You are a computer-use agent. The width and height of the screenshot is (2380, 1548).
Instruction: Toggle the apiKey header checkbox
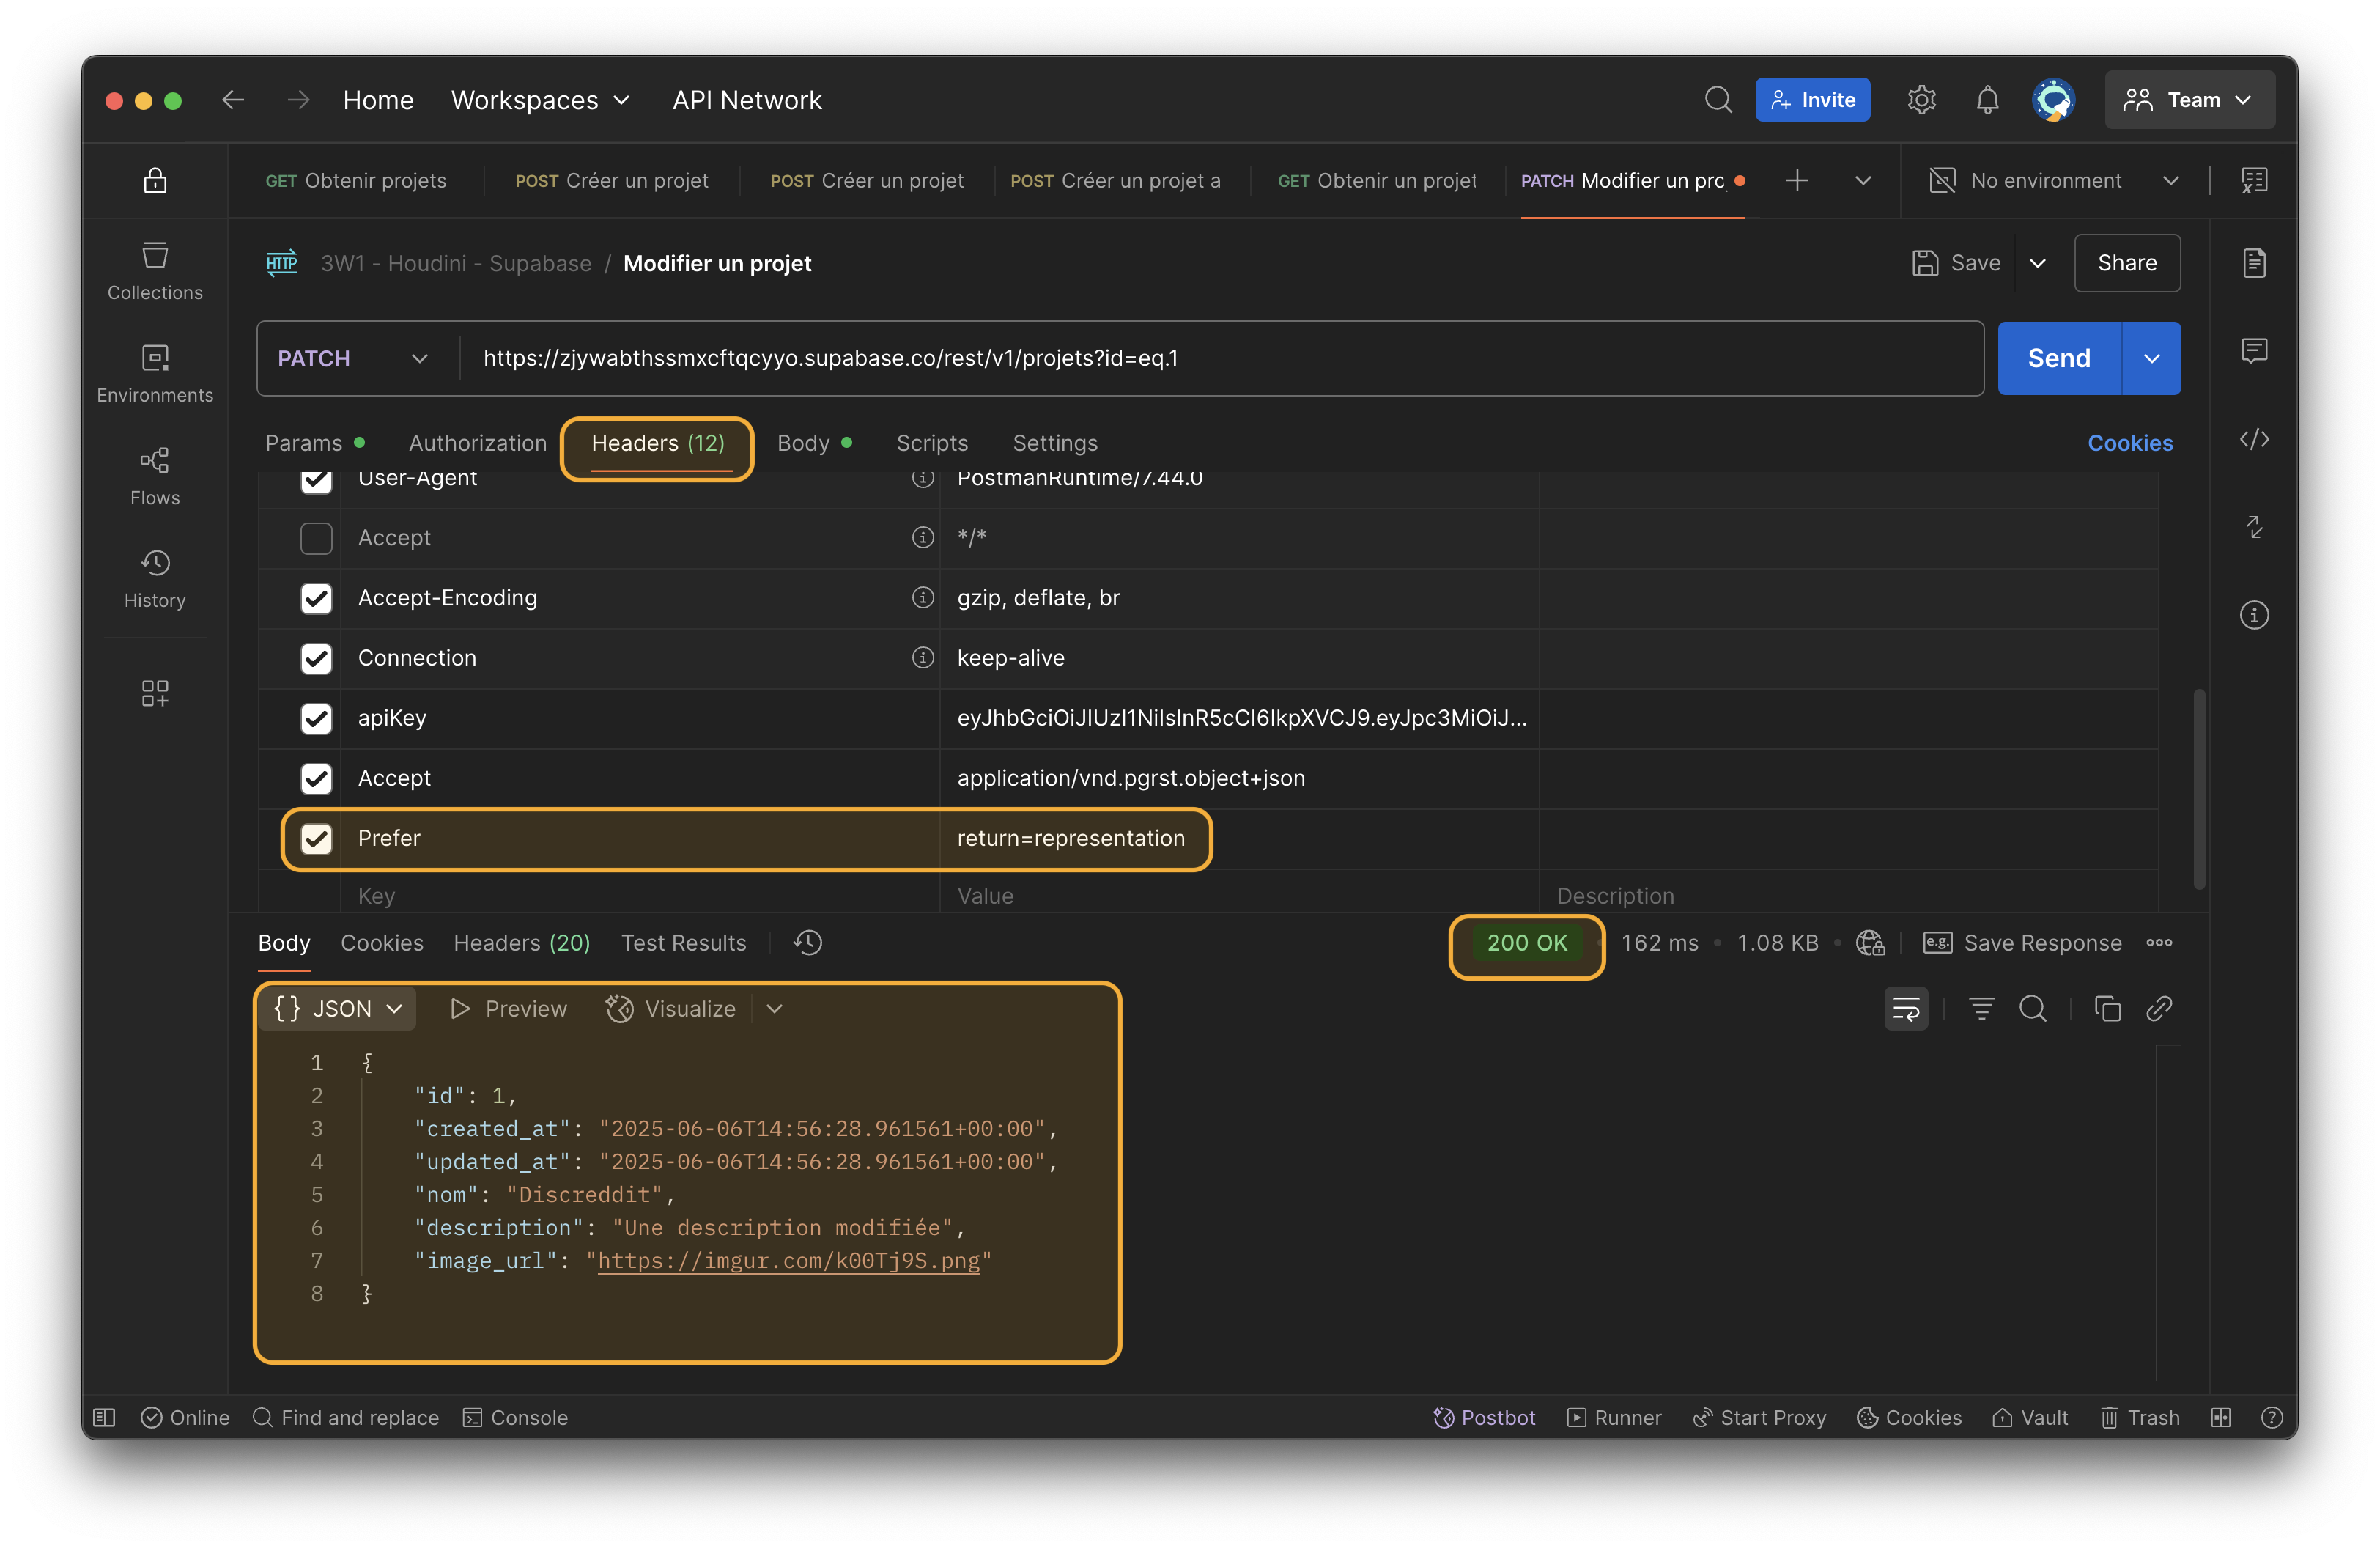point(316,718)
